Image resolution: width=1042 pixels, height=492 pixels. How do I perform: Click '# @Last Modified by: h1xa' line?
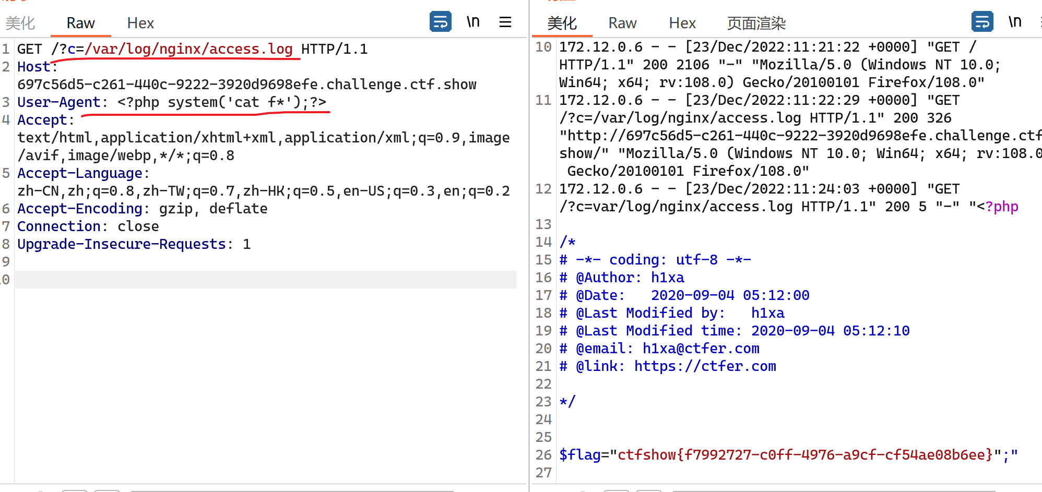coord(672,313)
